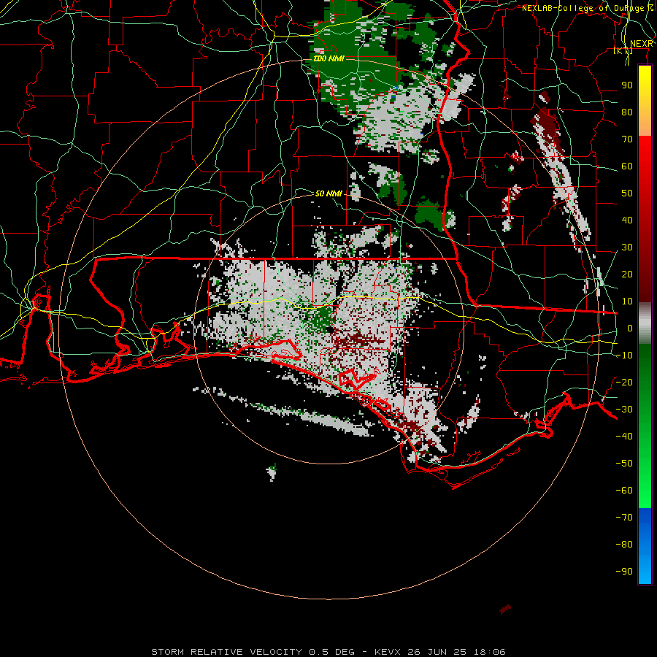Select the -10 knot scale label

pyautogui.click(x=624, y=356)
